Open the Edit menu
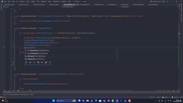The height and width of the screenshot is (103, 183). pos(9,1)
